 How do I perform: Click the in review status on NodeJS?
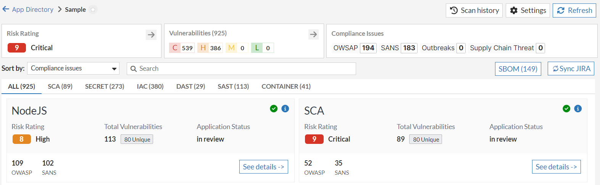tap(210, 139)
